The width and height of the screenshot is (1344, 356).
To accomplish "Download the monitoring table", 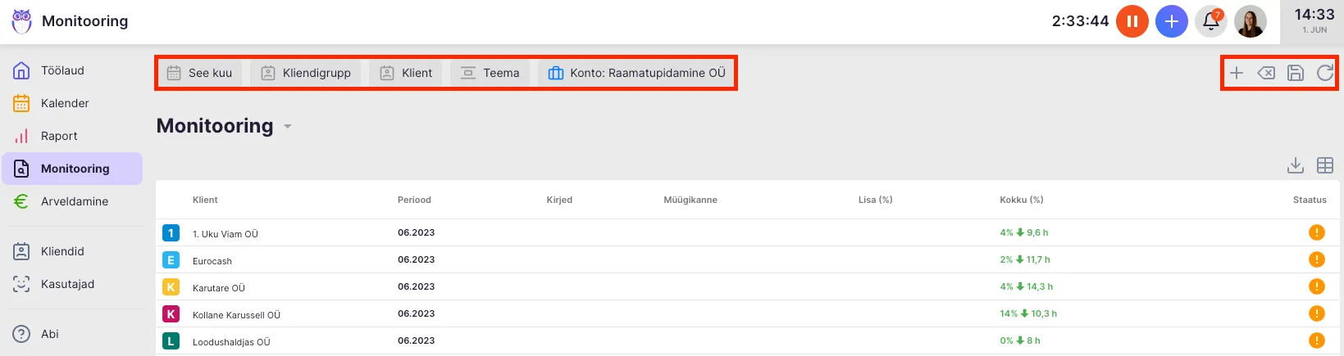I will pos(1295,165).
